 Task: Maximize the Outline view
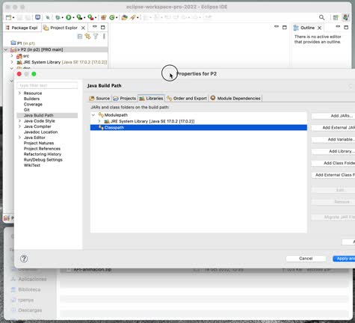coord(346,28)
